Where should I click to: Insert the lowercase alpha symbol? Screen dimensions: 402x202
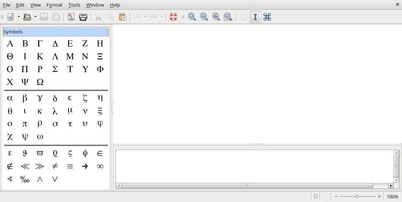click(x=10, y=98)
